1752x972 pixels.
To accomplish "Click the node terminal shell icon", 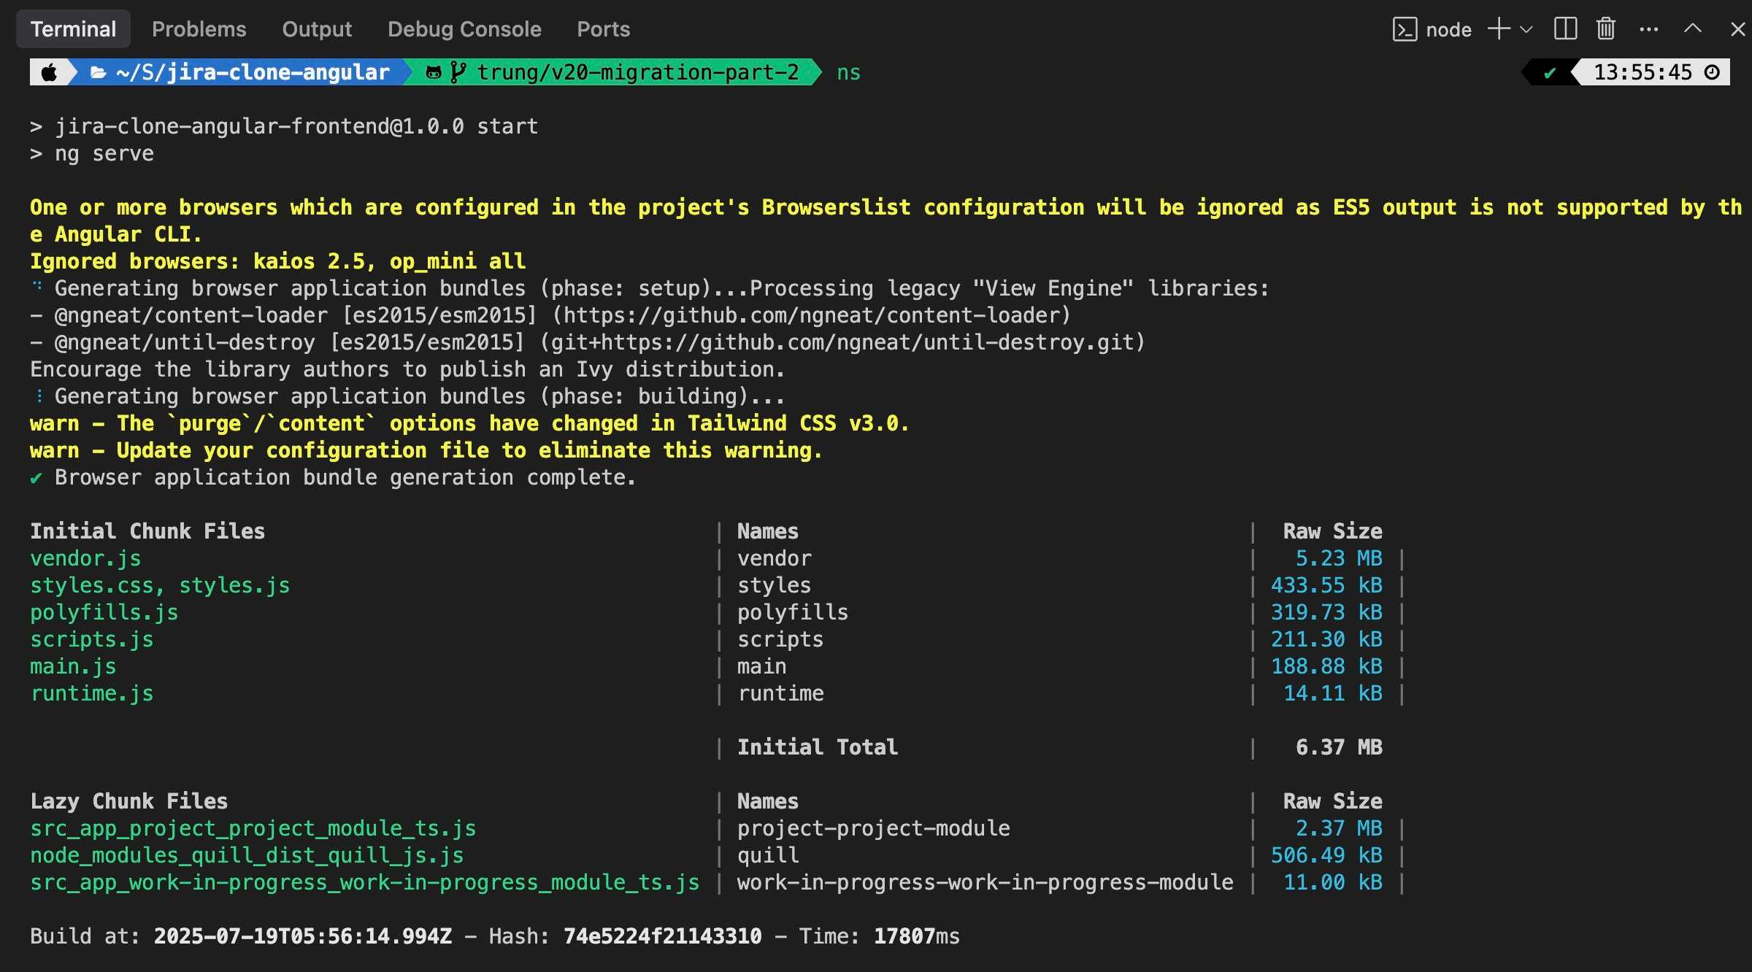I will [x=1405, y=29].
